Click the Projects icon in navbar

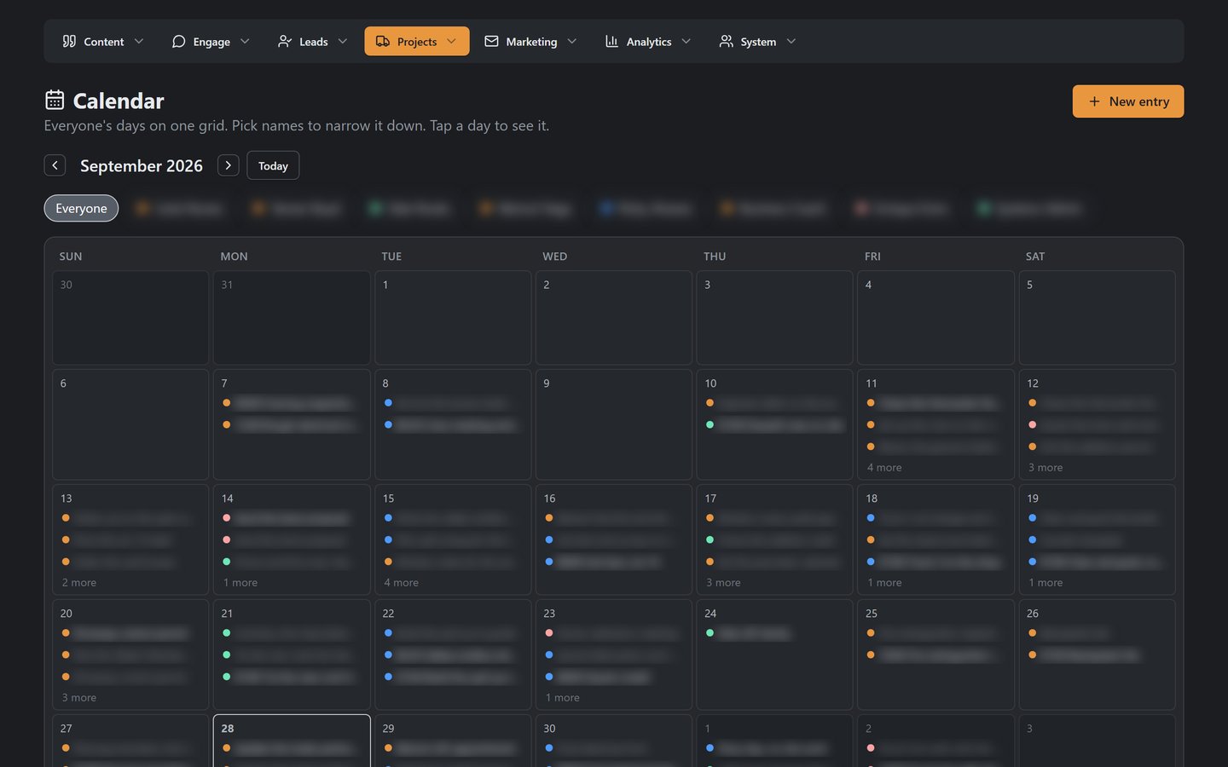[x=383, y=41]
